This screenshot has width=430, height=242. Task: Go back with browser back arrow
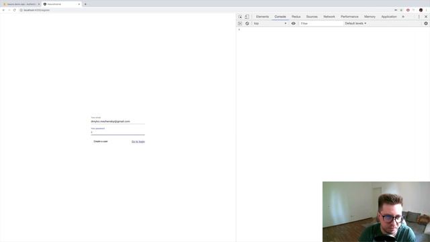pos(3,10)
